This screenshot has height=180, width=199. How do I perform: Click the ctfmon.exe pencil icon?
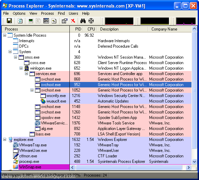pyautogui.click(x=16, y=156)
